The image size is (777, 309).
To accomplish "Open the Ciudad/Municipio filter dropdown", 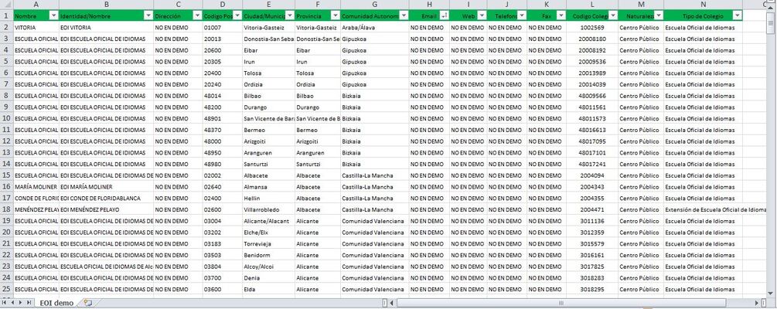I will pos(289,16).
